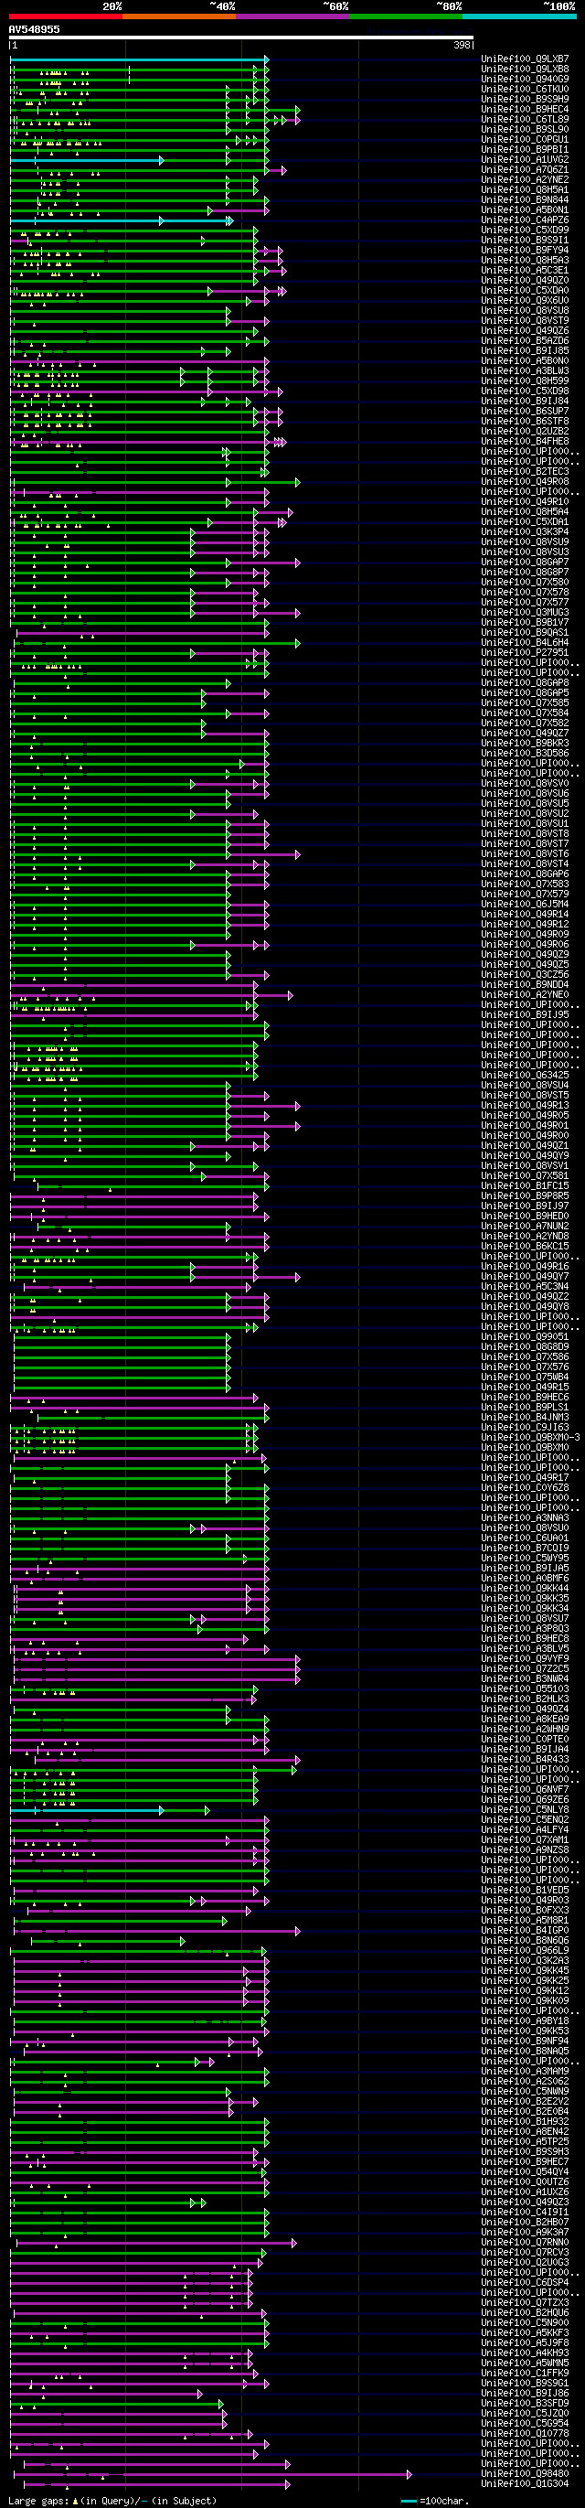
Task: Select the UniRef100_A7NUN2 label
Action: [525, 1226]
